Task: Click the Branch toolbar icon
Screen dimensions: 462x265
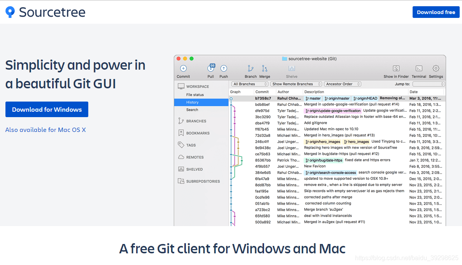Action: 250,68
